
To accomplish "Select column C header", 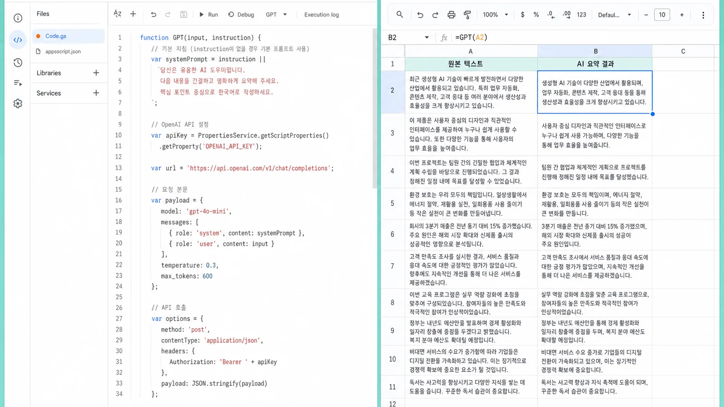I will click(683, 51).
